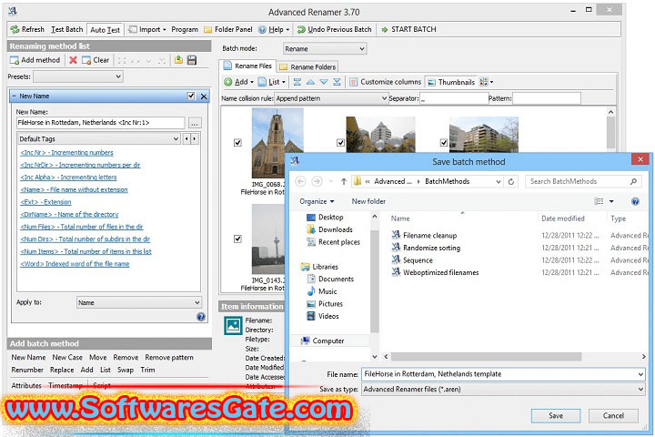Open the Save as type dropdown
Viewport: 655px width, 437px height.
[x=503, y=390]
